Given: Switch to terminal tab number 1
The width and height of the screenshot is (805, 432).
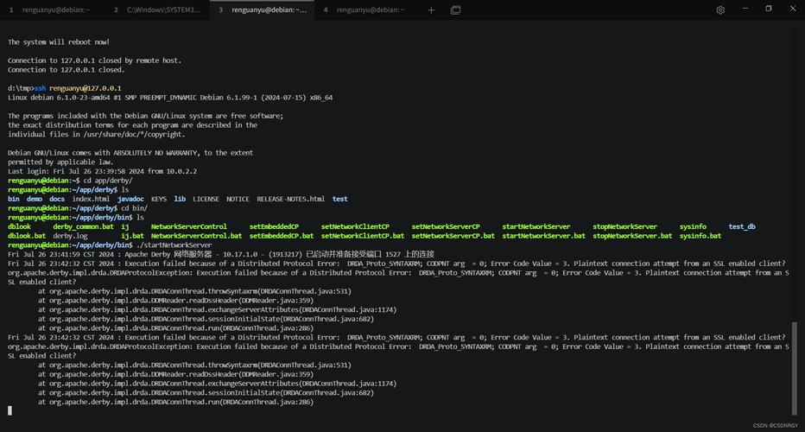Looking at the screenshot, I should [x=48, y=10].
